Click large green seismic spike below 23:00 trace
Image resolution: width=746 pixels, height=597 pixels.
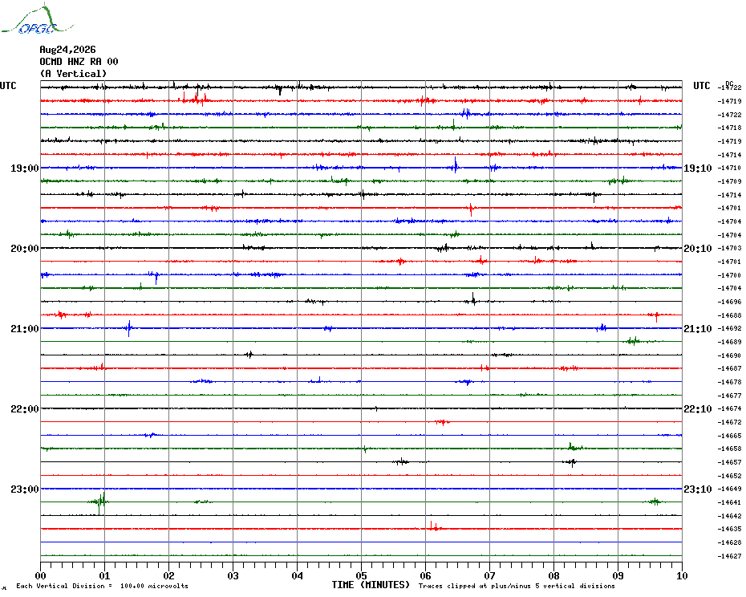(99, 504)
